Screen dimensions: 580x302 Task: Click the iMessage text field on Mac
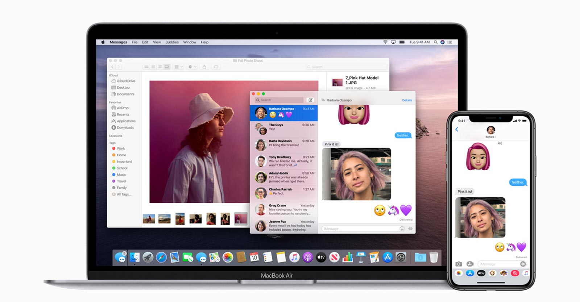[359, 229]
